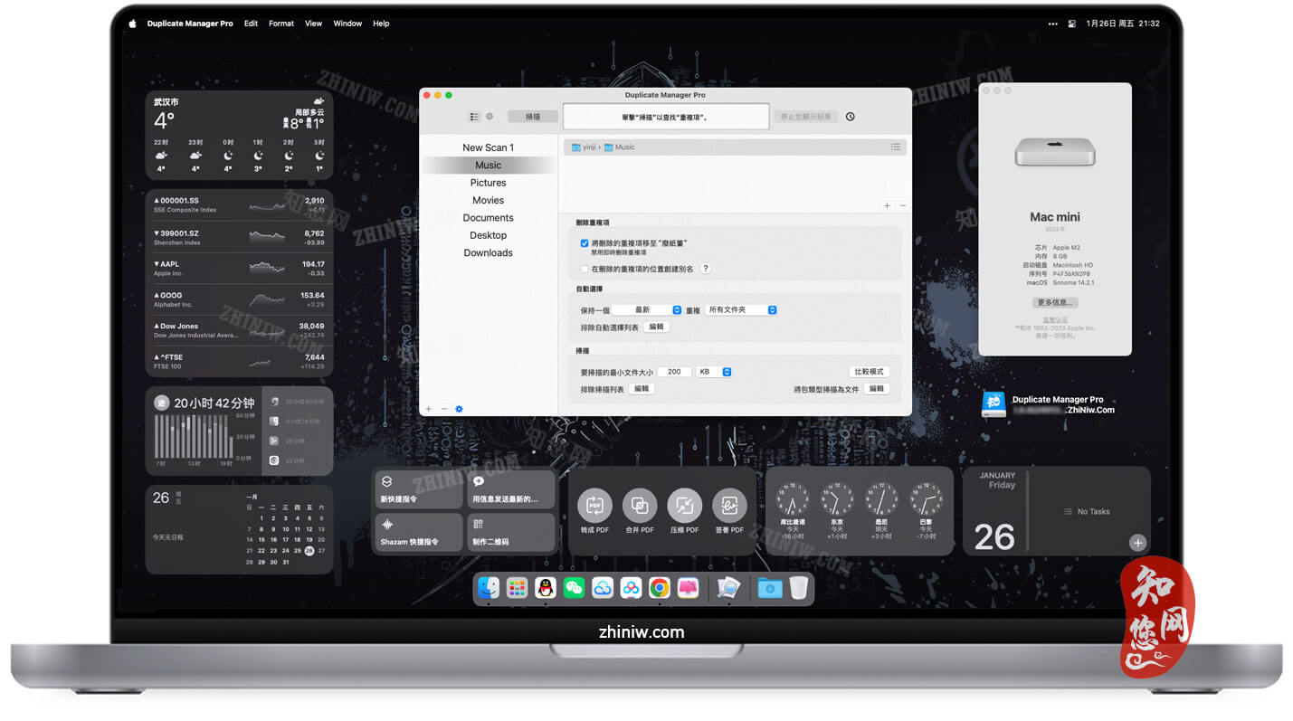Click the yinji folder in the path bar
The height and width of the screenshot is (721, 1293).
[582, 147]
